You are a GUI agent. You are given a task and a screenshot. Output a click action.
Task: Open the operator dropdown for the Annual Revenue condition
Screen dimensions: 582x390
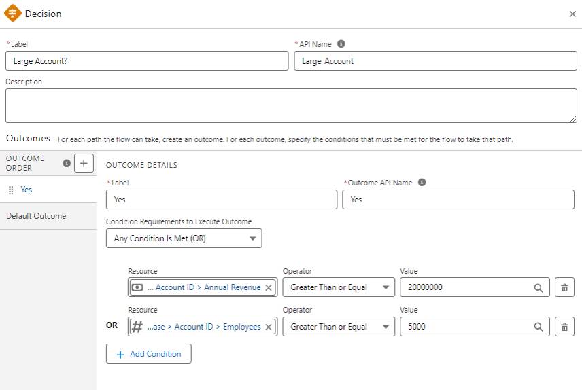339,287
